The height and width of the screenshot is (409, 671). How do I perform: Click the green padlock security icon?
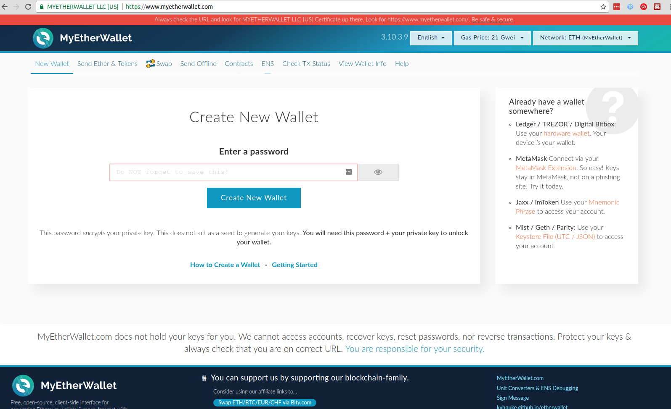pyautogui.click(x=42, y=7)
